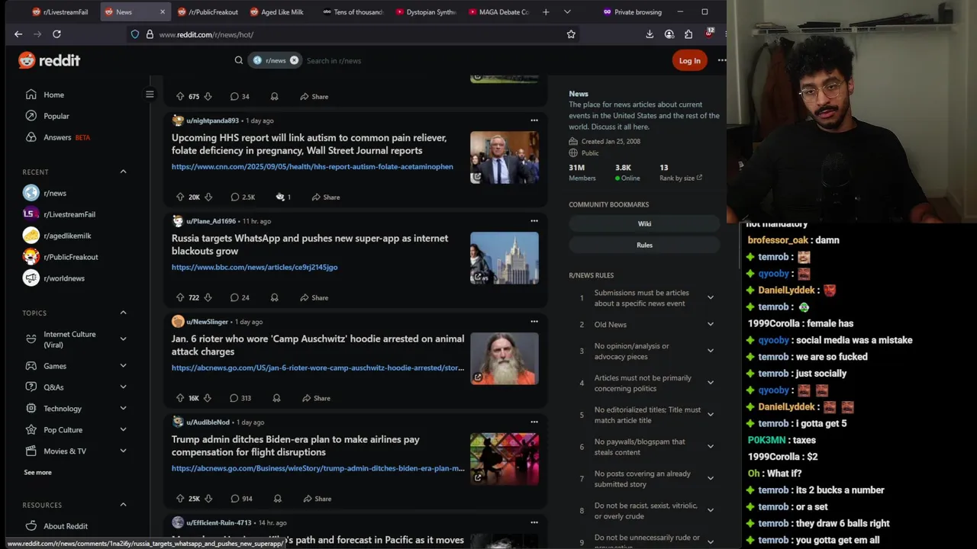Click Rank by size link
Image resolution: width=977 pixels, height=549 pixels.
[x=681, y=178]
